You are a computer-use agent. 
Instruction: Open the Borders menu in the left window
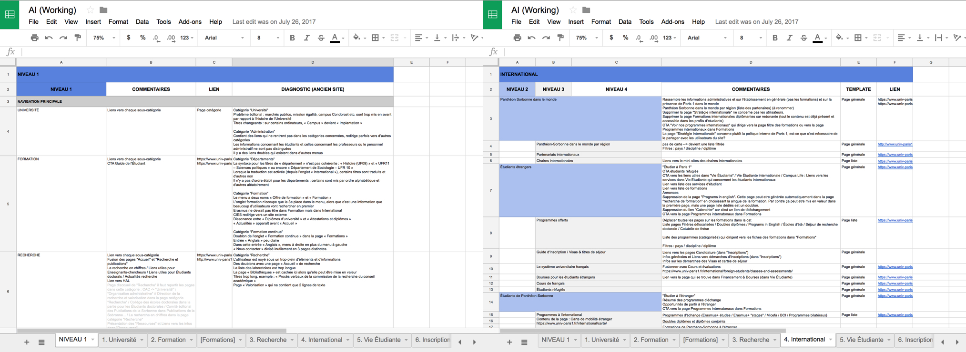point(376,38)
